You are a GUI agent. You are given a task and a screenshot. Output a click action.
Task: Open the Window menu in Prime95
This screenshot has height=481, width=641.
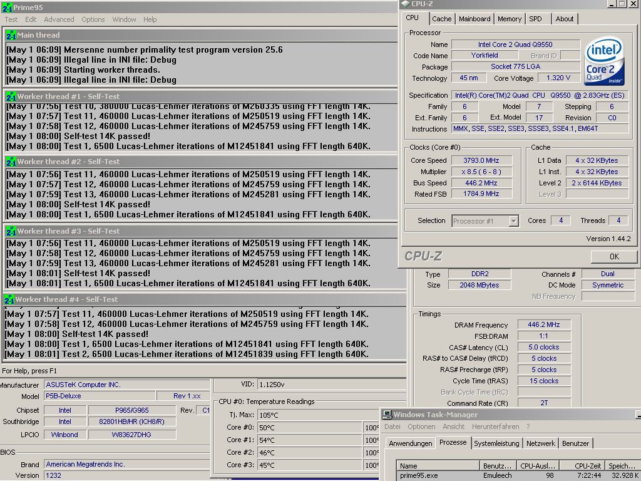pos(124,19)
